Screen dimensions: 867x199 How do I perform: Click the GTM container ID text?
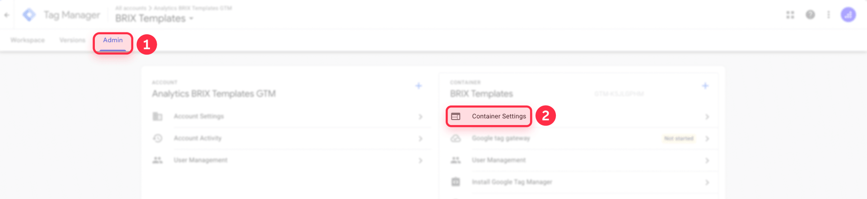tap(619, 94)
